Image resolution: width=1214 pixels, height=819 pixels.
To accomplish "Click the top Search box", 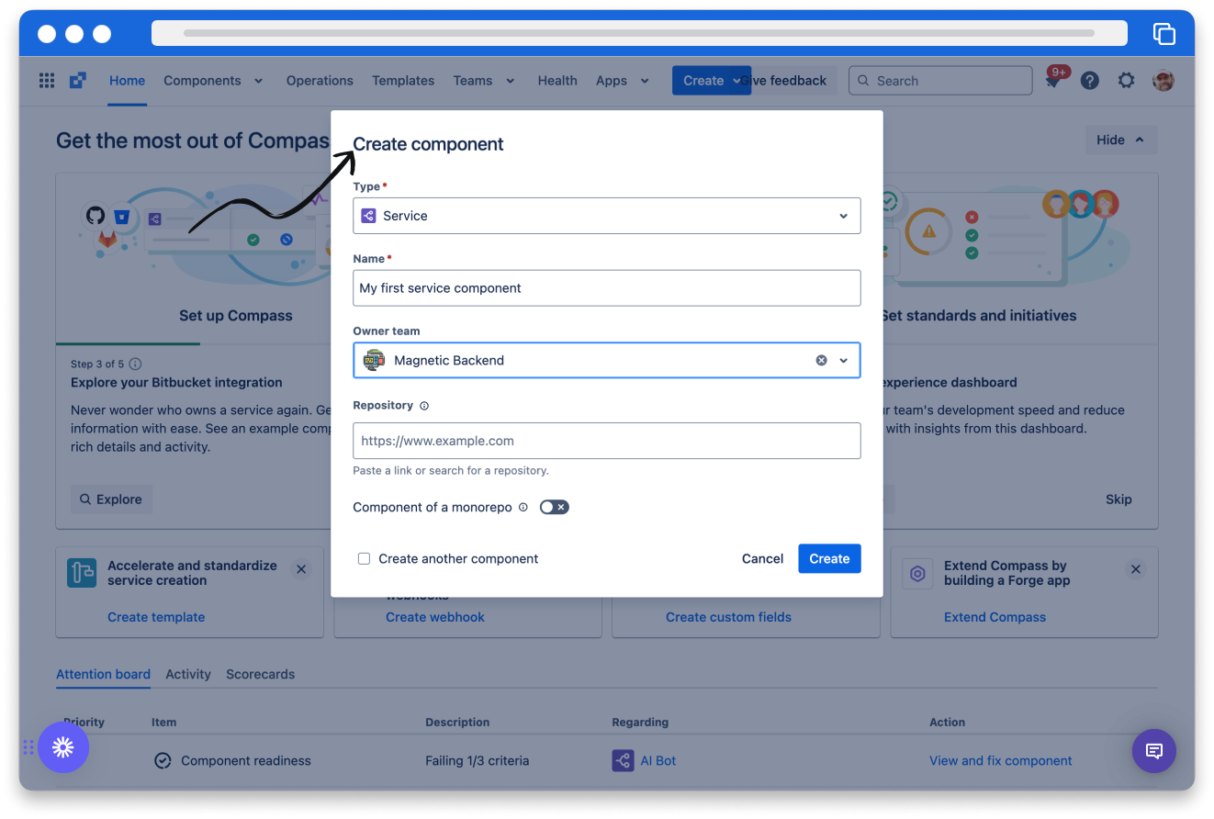I will click(940, 81).
